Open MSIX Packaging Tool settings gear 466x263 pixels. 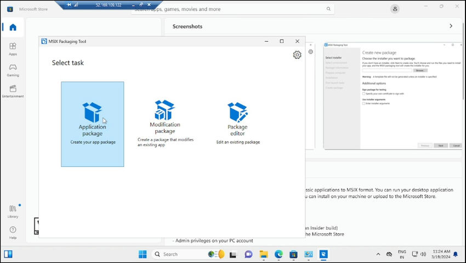click(297, 55)
